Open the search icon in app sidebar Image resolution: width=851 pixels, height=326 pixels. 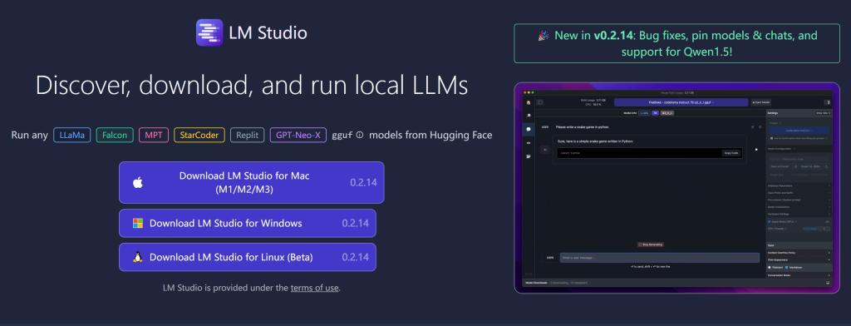pyautogui.click(x=528, y=116)
